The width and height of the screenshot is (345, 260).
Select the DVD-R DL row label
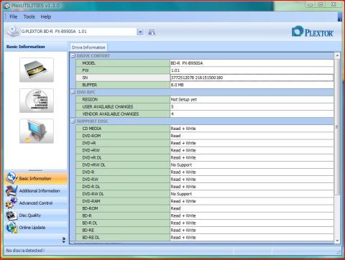point(123,187)
